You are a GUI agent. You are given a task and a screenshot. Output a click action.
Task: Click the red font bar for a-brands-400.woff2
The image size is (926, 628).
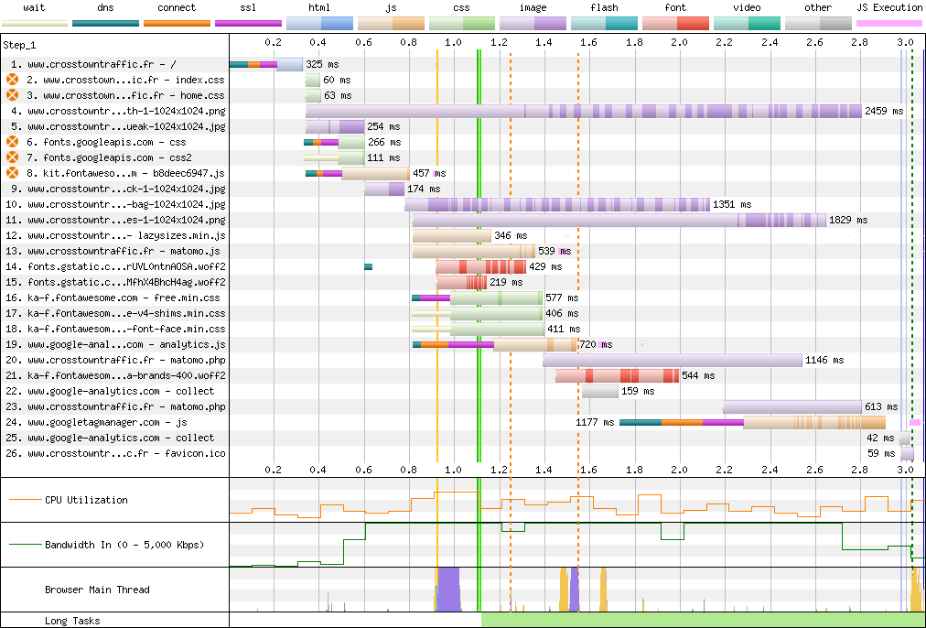point(617,375)
